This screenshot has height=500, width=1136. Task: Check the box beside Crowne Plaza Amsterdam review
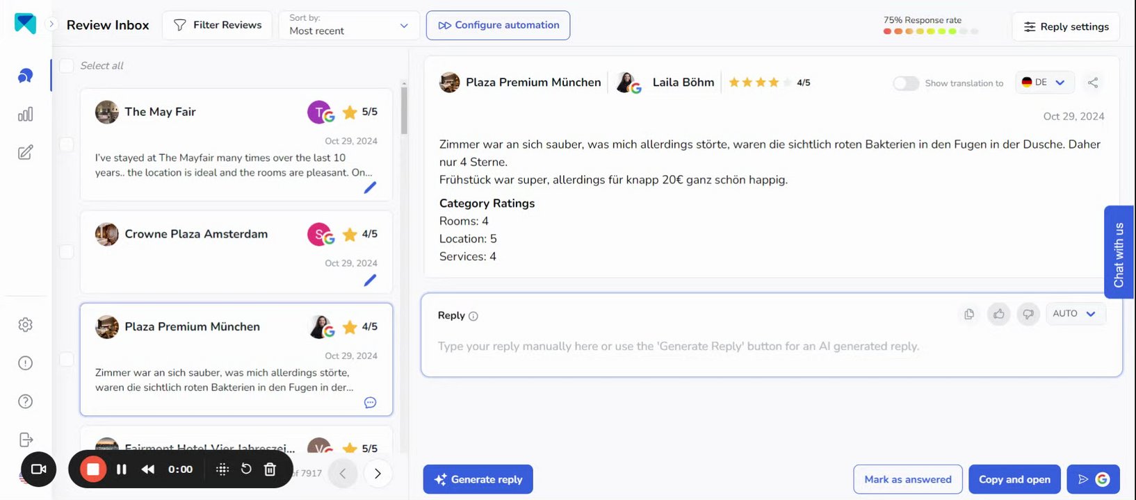66,251
